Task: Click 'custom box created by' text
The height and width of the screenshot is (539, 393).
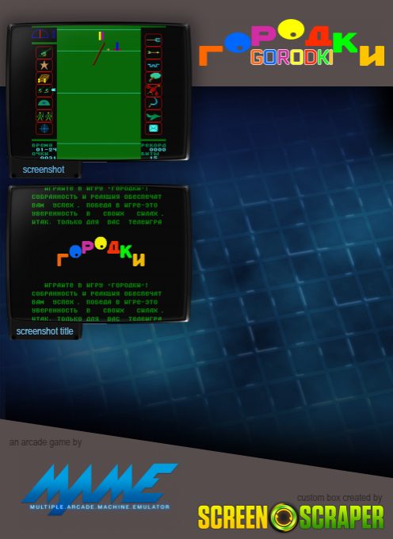Action: pos(339,498)
